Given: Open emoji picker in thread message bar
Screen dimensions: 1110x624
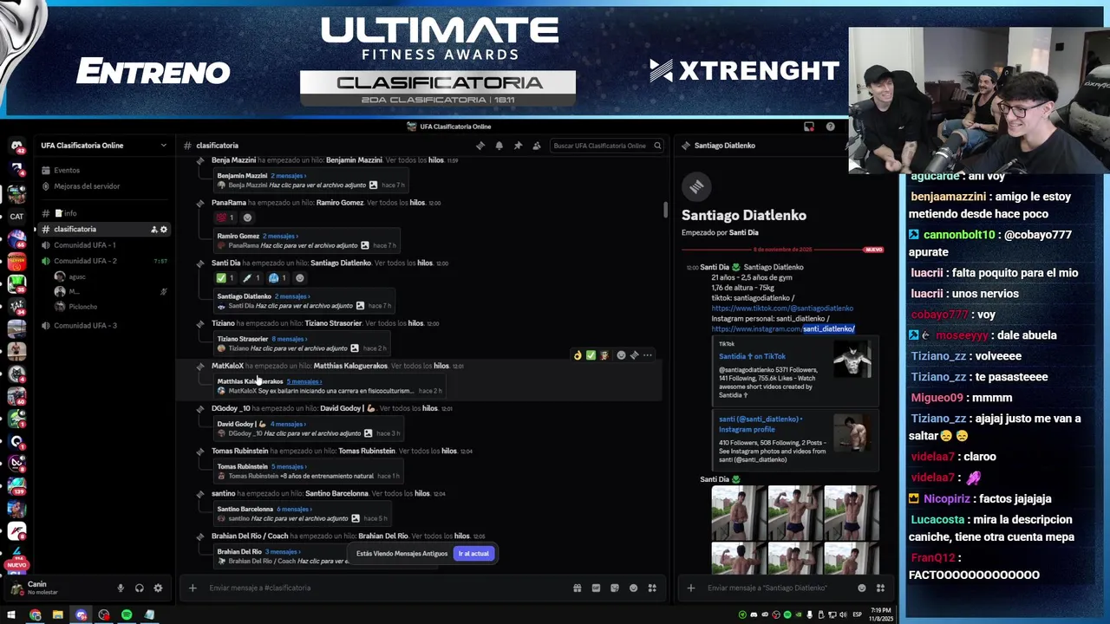Looking at the screenshot, I should point(861,588).
